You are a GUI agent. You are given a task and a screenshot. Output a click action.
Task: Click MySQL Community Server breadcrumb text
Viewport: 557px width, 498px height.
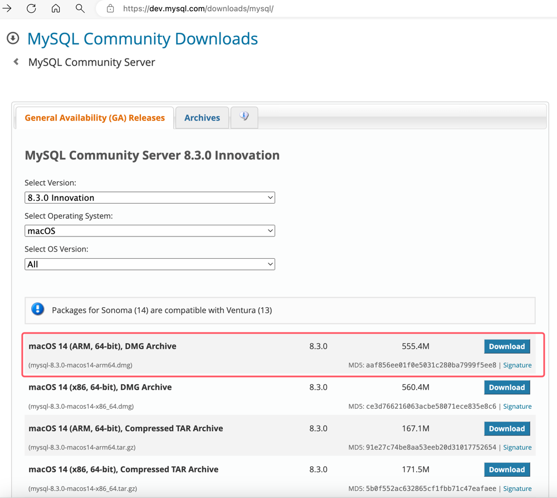point(92,62)
